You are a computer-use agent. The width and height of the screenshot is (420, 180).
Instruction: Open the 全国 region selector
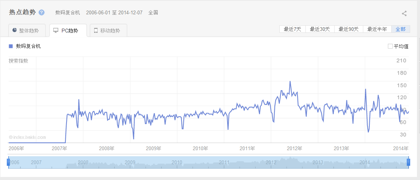pyautogui.click(x=153, y=12)
